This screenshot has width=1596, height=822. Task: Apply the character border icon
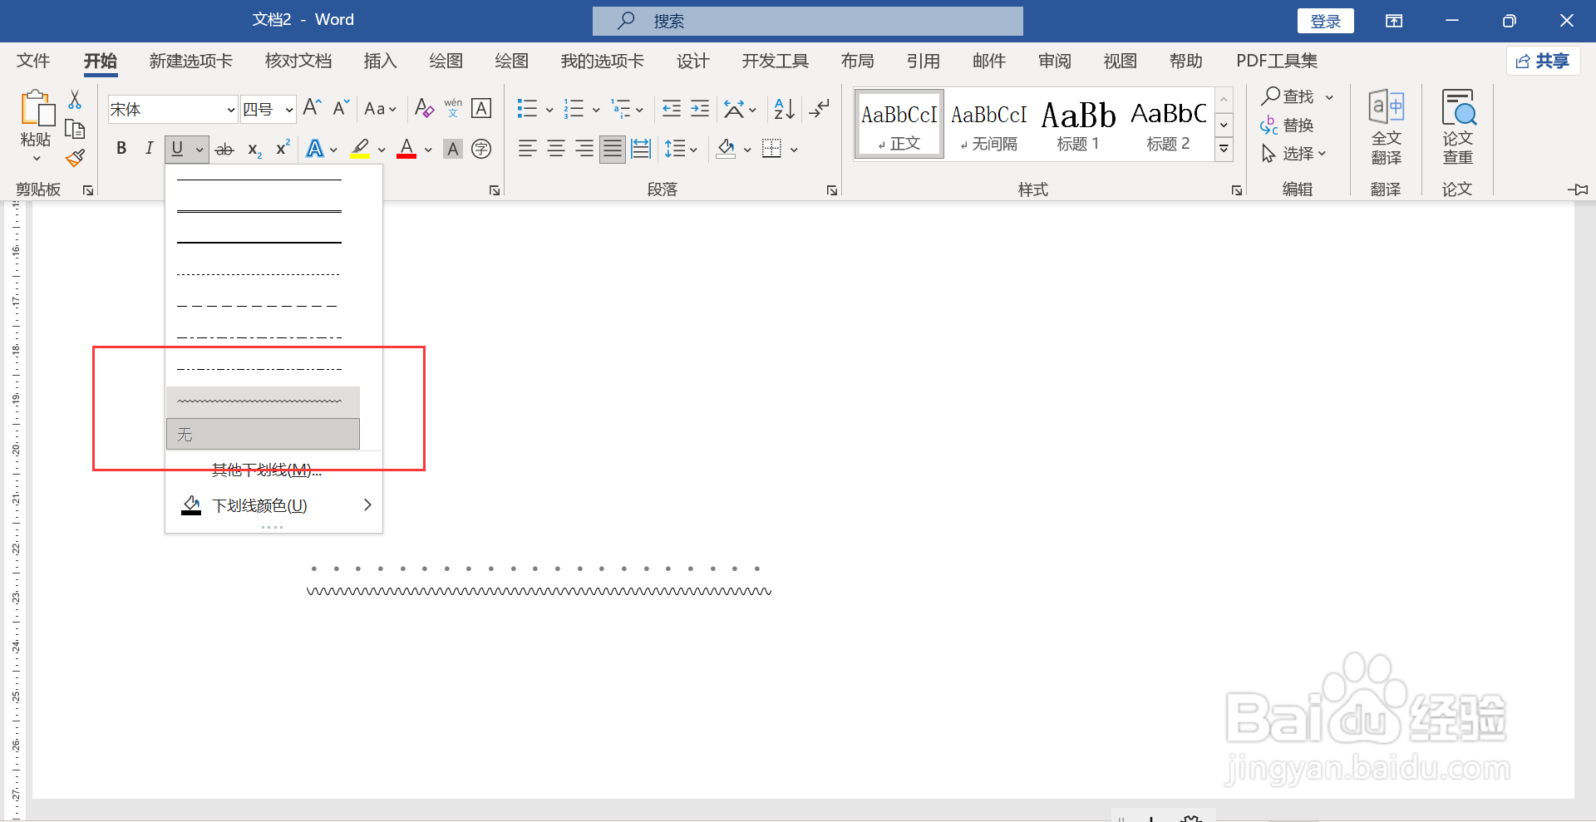tap(481, 108)
